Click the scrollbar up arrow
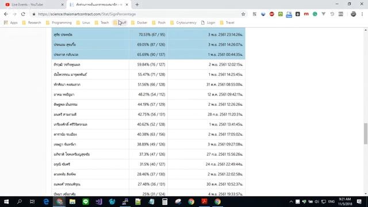This screenshot has width=368, height=207. tap(366, 30)
